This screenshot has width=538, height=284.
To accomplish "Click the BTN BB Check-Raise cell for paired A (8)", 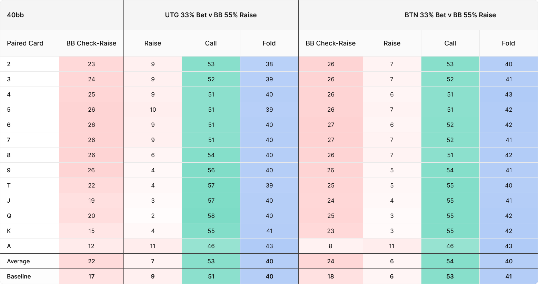I will [x=331, y=246].
